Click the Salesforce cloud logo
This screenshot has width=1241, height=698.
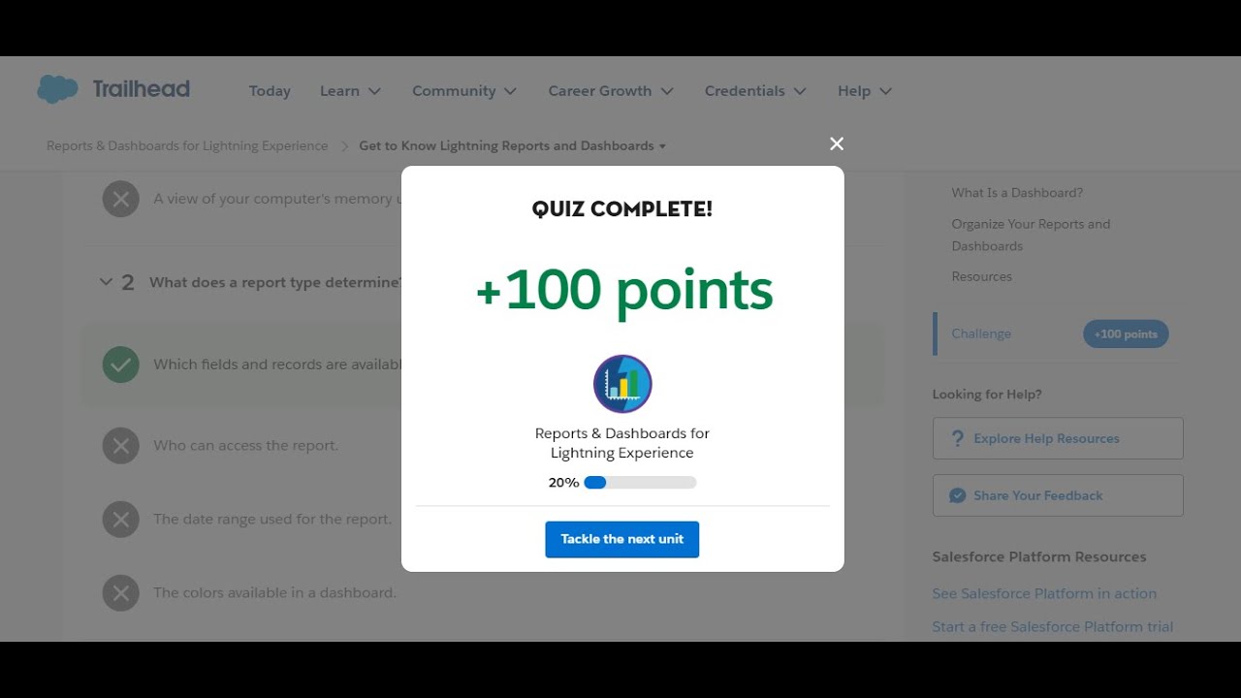57,89
